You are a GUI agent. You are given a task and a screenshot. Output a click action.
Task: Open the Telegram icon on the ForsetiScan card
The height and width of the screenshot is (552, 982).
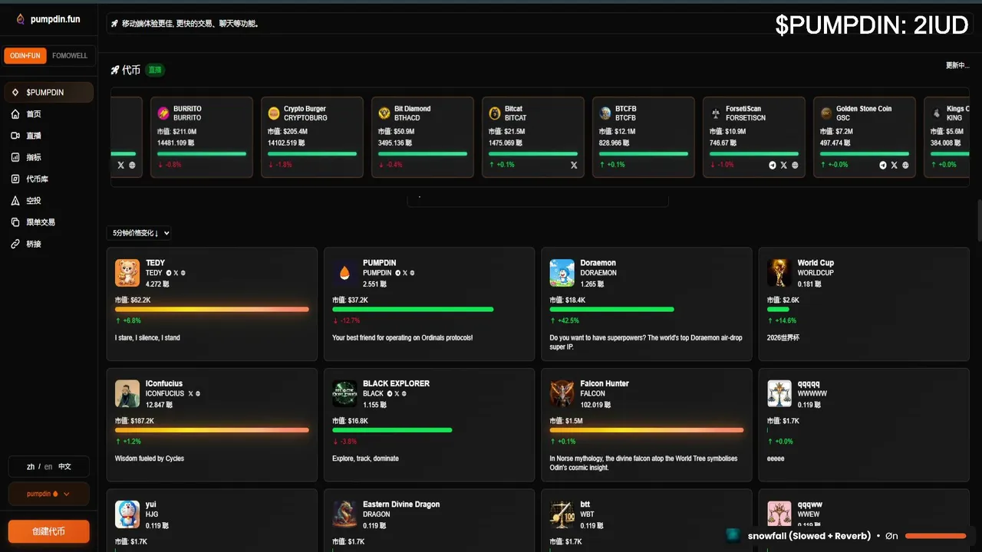tap(773, 165)
